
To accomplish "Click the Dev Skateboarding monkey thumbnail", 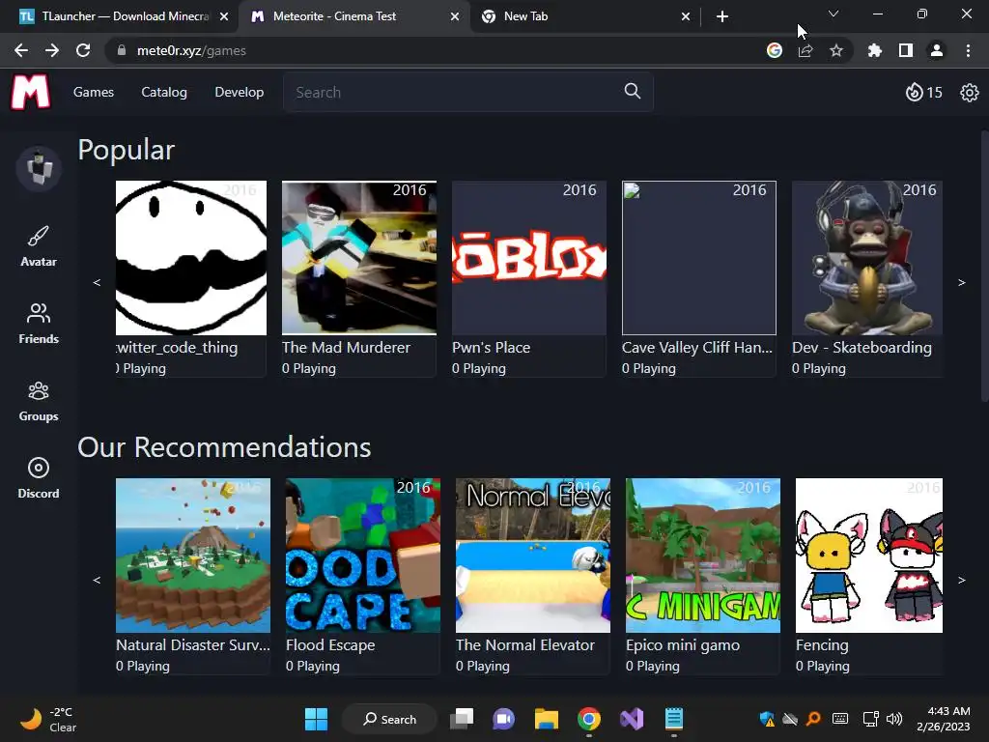I will (867, 257).
